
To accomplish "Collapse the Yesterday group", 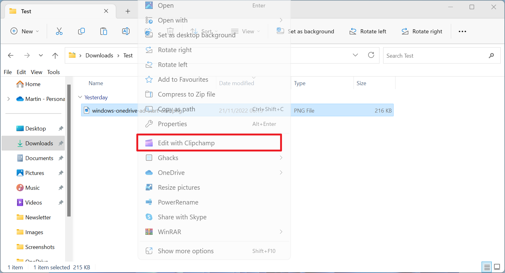I will click(x=80, y=97).
